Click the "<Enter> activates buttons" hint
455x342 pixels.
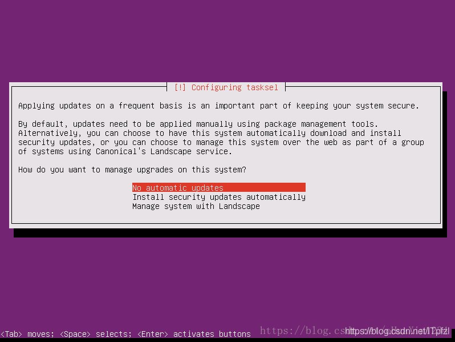(194, 334)
